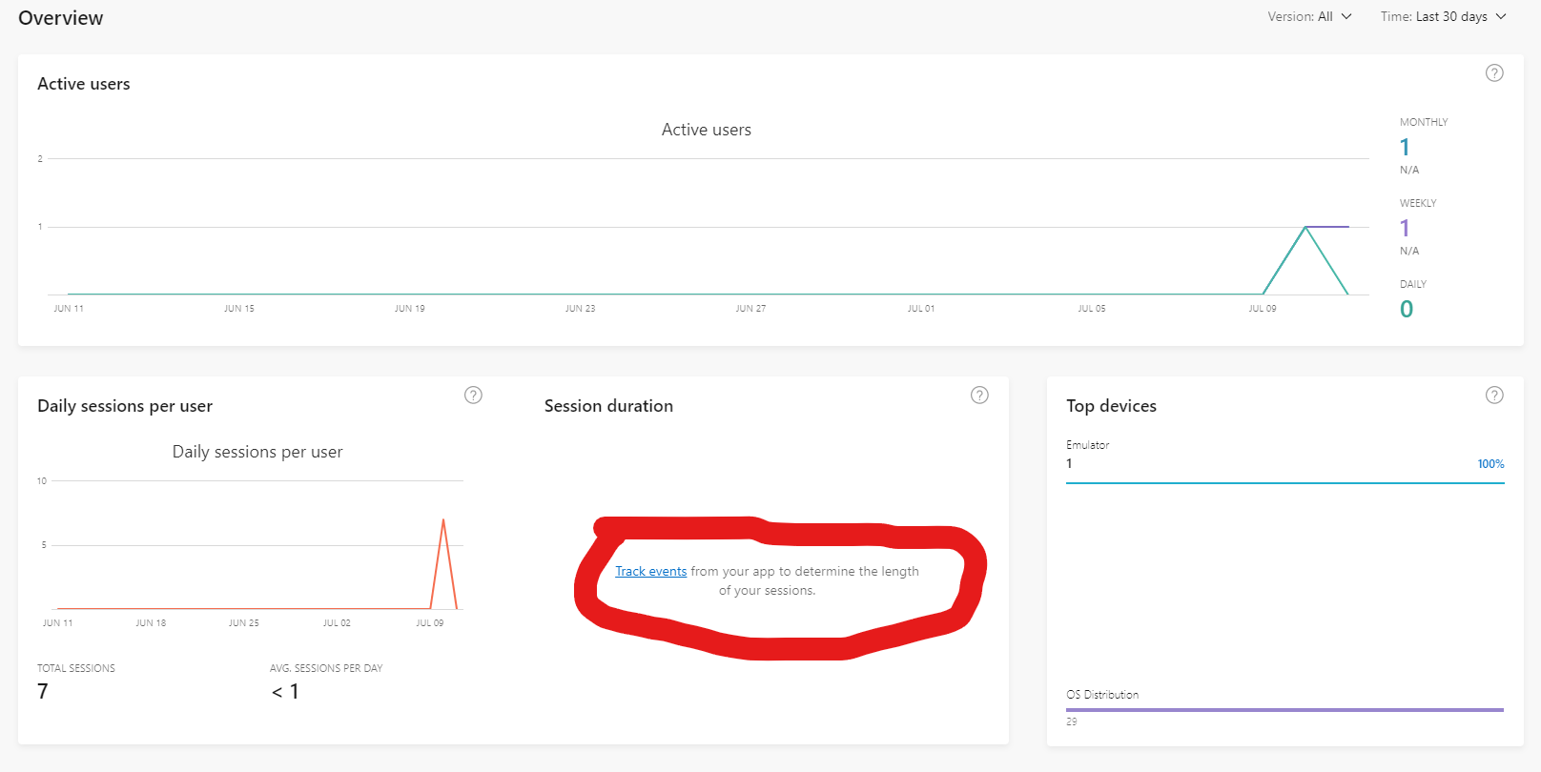Click the Emulator 100% percentage
Image resolution: width=1541 pixels, height=772 pixels.
(1490, 464)
